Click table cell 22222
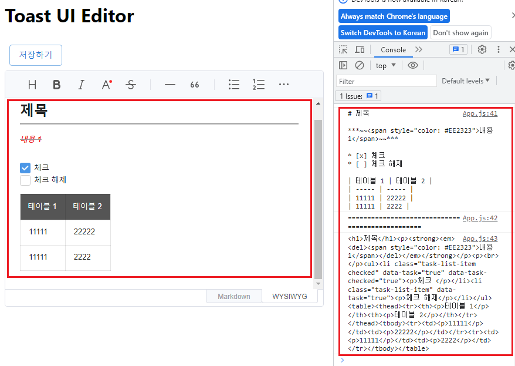 [88, 232]
